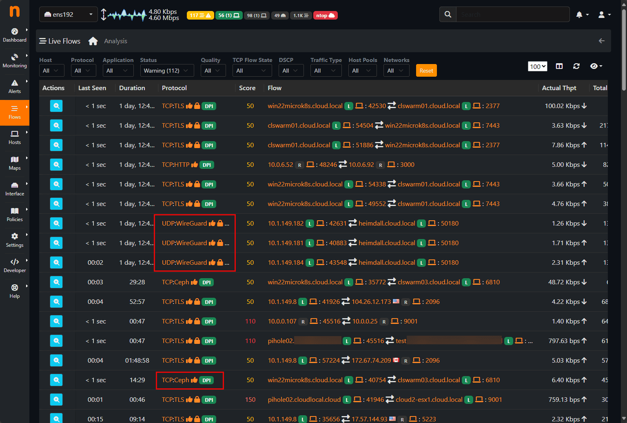
Task: Click inside the search field
Action: pos(512,14)
